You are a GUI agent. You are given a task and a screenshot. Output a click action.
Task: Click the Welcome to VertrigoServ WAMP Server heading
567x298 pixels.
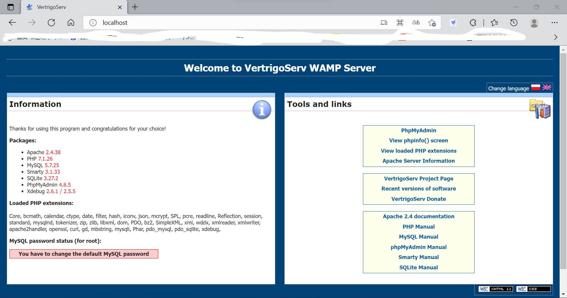tap(280, 68)
